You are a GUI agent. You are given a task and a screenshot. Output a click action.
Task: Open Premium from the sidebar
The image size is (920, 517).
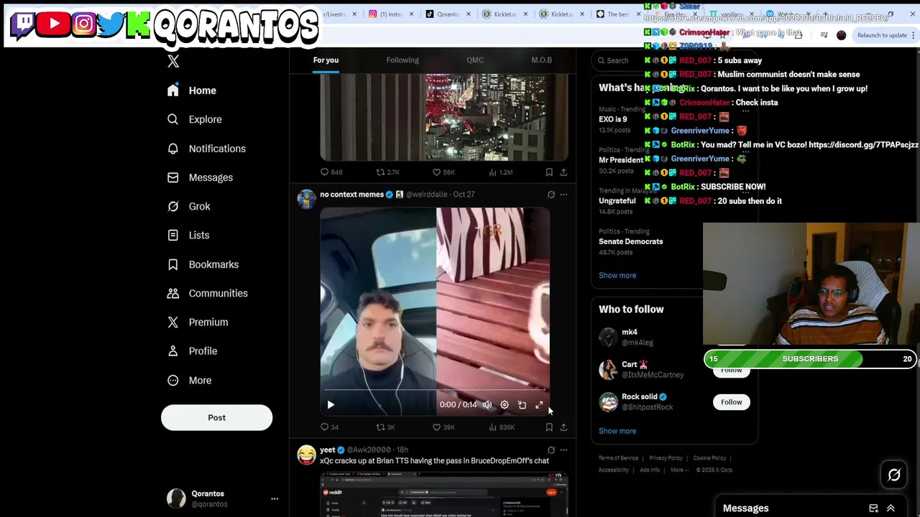[x=198, y=322]
